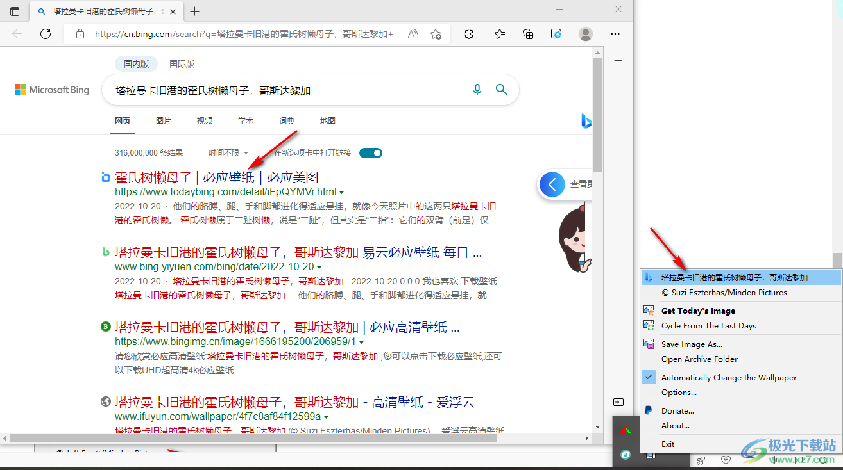Open the tab actions menu icon

coord(15,11)
